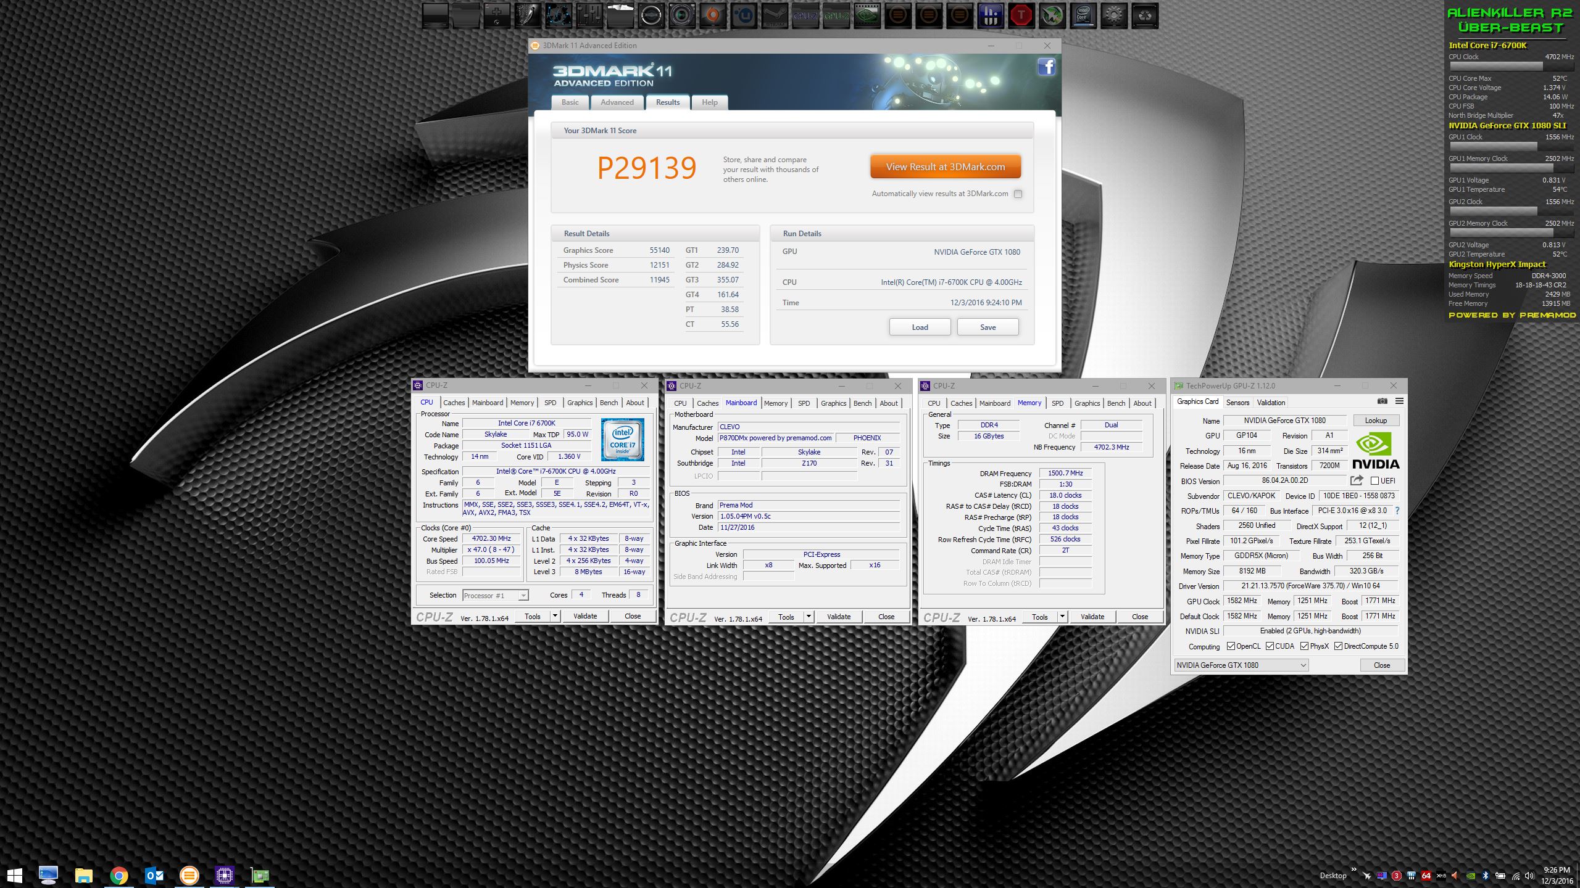Click the P29139 score value
Screen dimensions: 1580x888
pos(647,168)
